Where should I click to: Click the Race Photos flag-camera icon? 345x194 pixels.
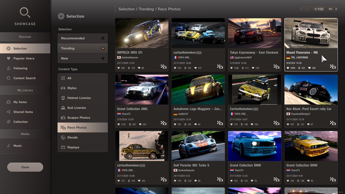pyautogui.click(x=63, y=128)
